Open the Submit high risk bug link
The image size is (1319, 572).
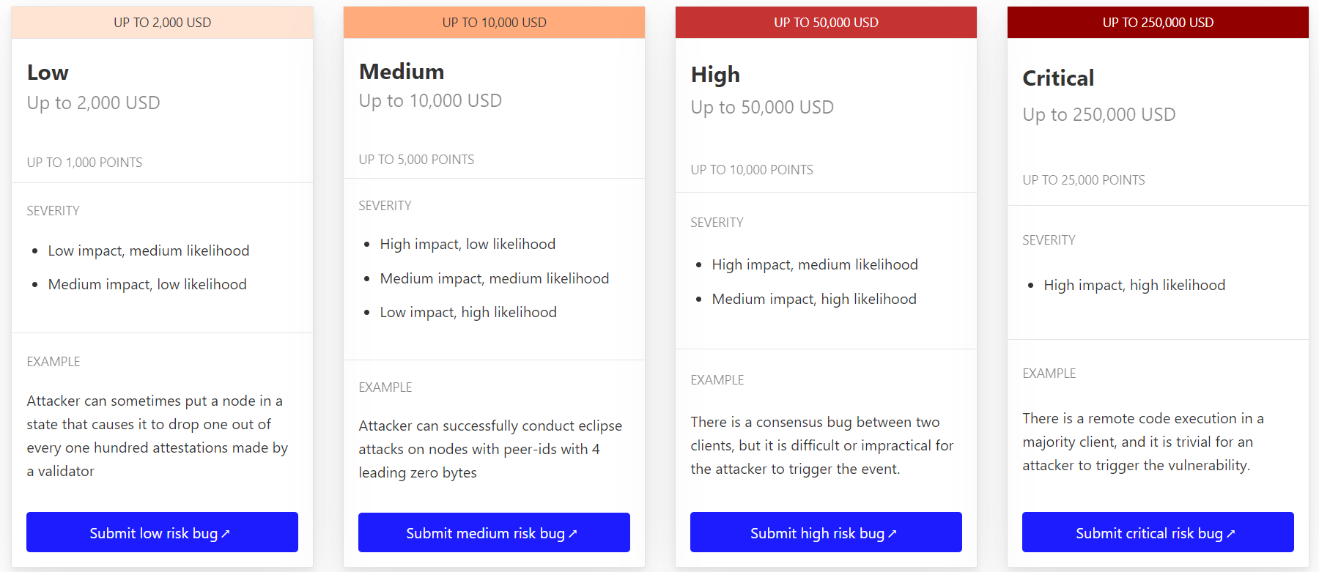coord(826,532)
